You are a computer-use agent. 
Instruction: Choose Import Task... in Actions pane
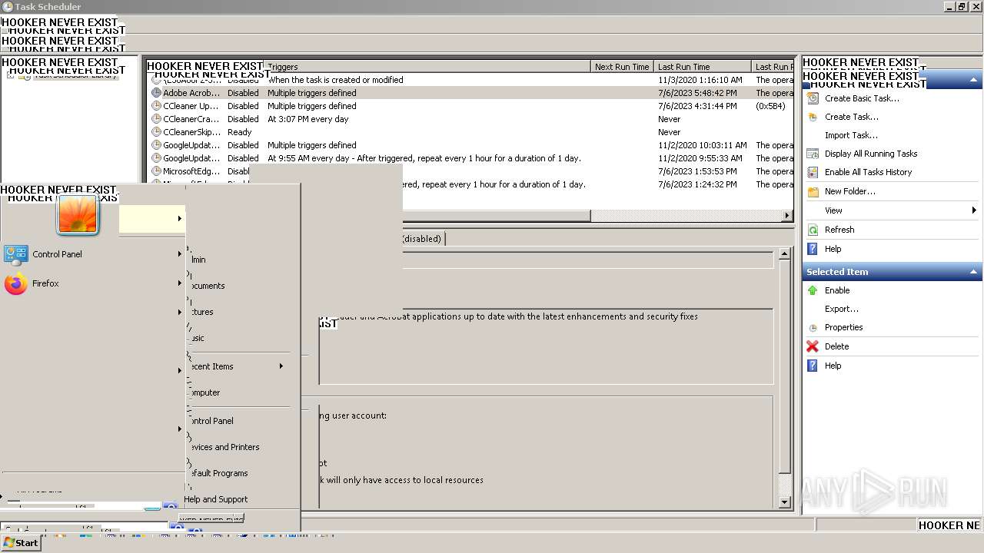tap(851, 135)
